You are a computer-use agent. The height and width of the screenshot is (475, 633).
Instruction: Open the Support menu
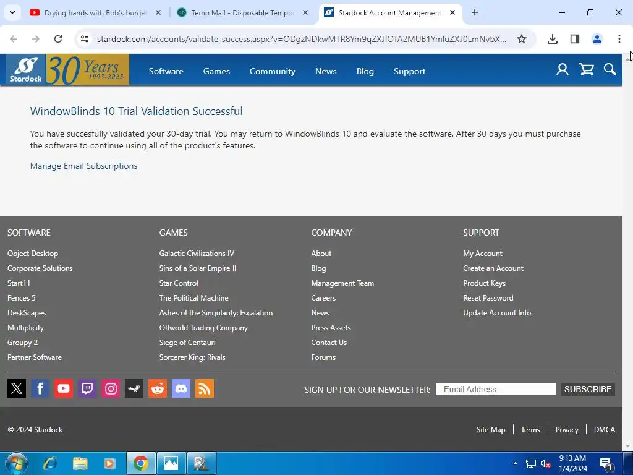pos(409,71)
